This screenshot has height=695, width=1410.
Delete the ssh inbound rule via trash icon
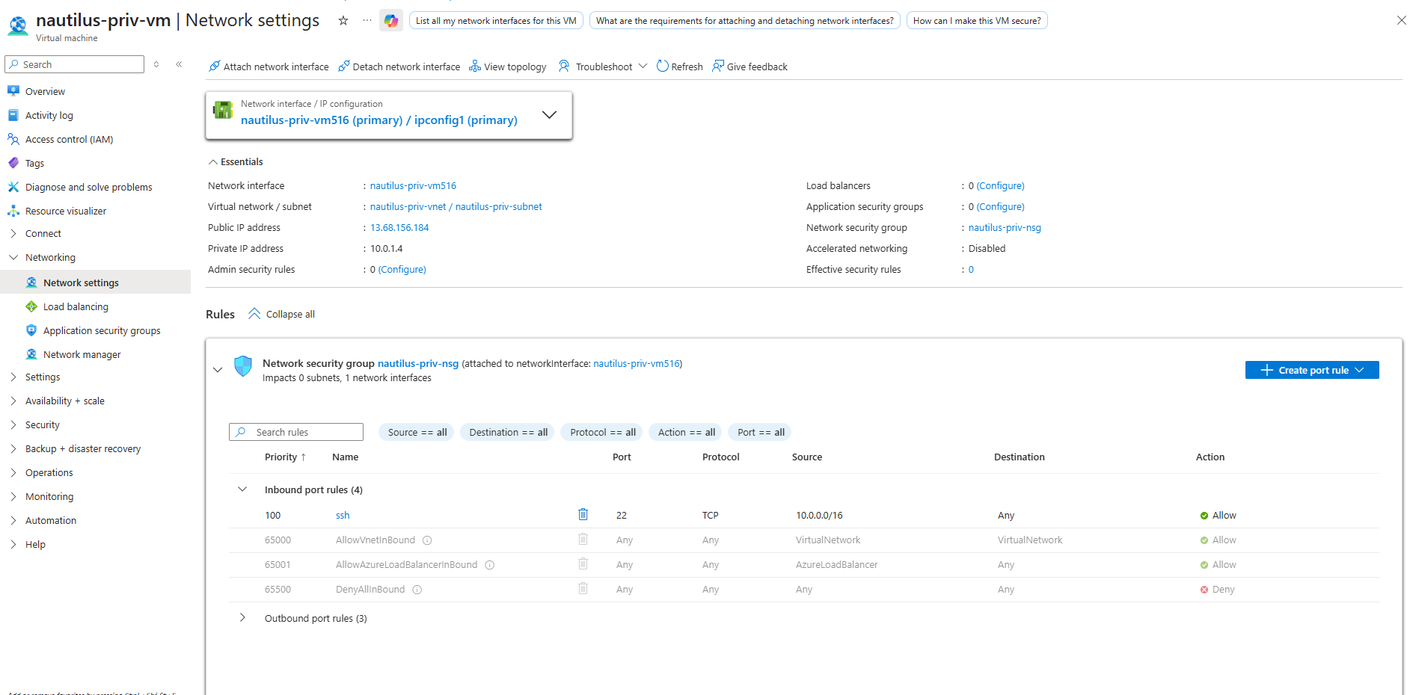pyautogui.click(x=583, y=514)
